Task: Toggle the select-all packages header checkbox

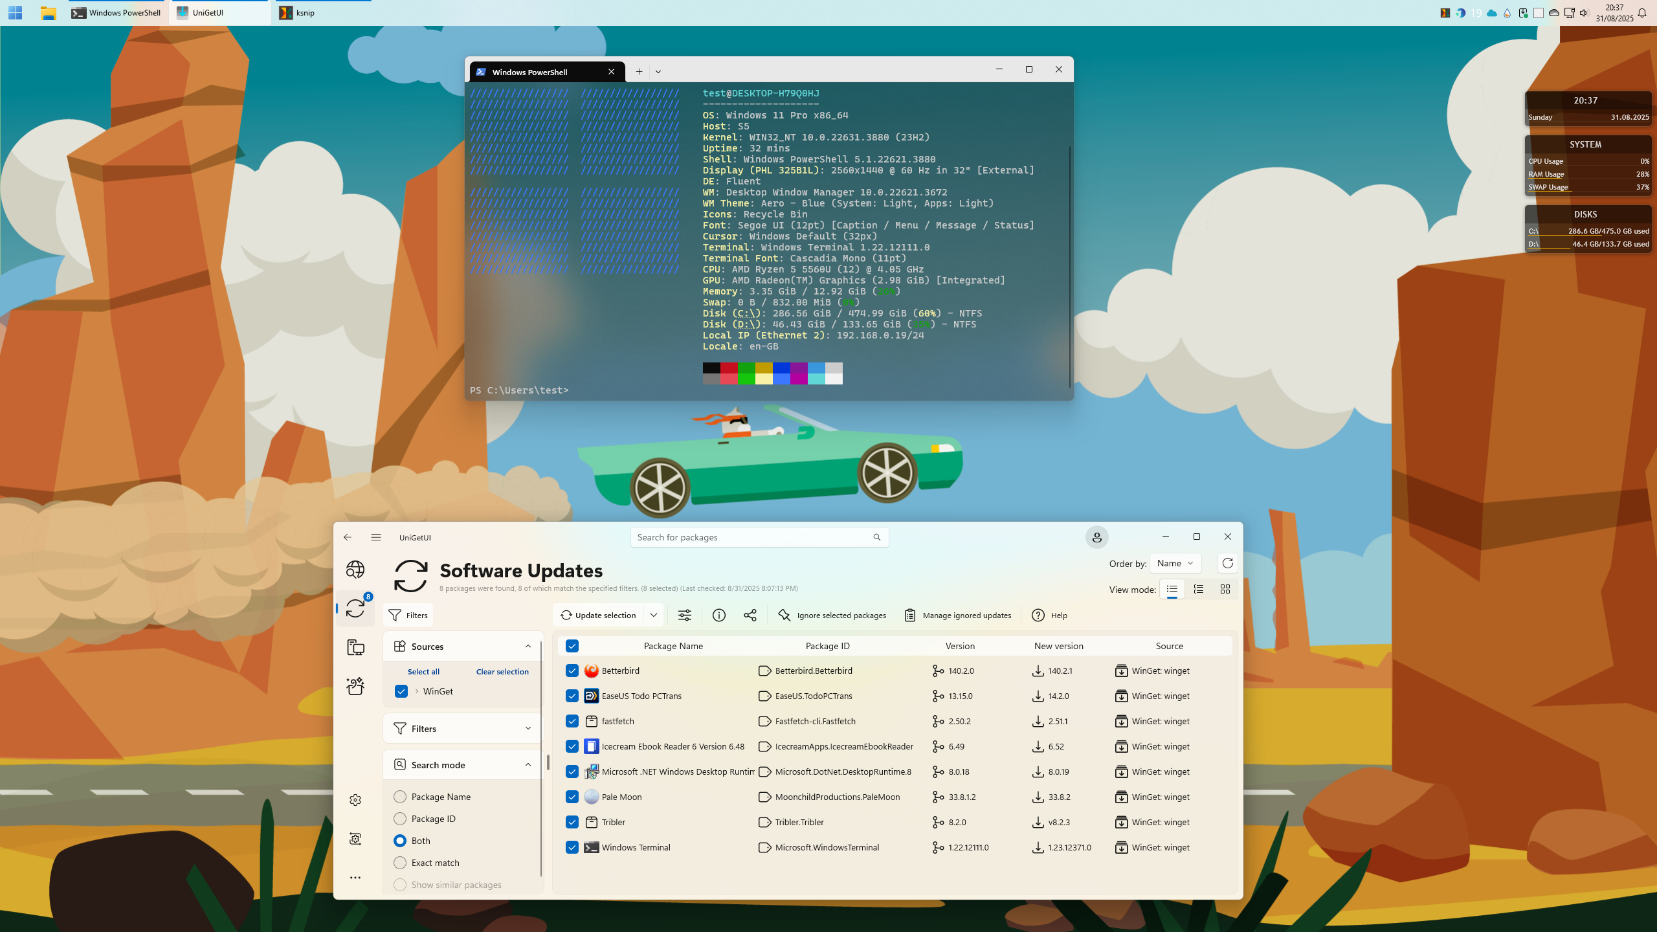Action: pos(572,646)
